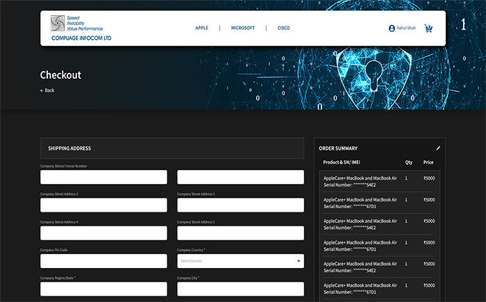Click the unlabeled field beside House Number

click(x=240, y=177)
